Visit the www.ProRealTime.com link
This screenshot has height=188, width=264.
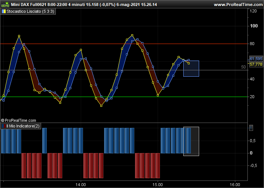pyautogui.click(x=238, y=5)
